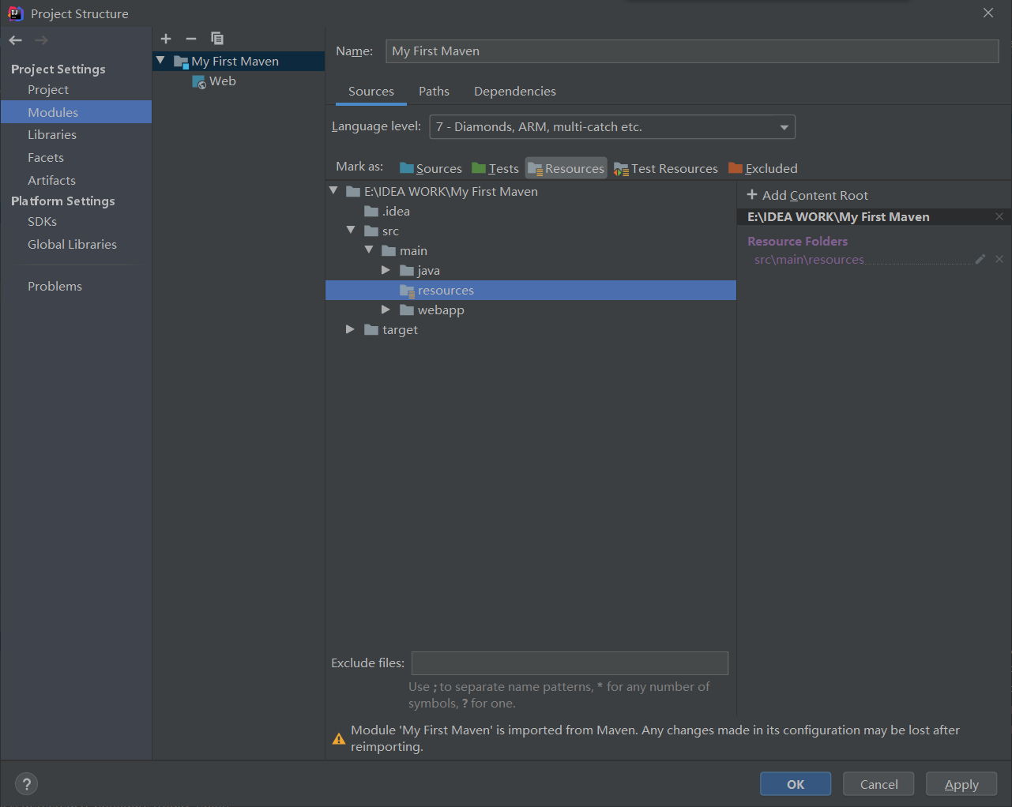Open the Language level dropdown
This screenshot has width=1012, height=807.
pos(612,127)
